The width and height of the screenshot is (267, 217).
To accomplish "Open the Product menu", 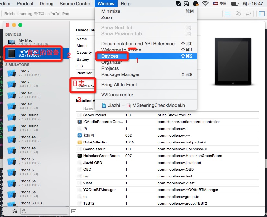I will [25, 4].
